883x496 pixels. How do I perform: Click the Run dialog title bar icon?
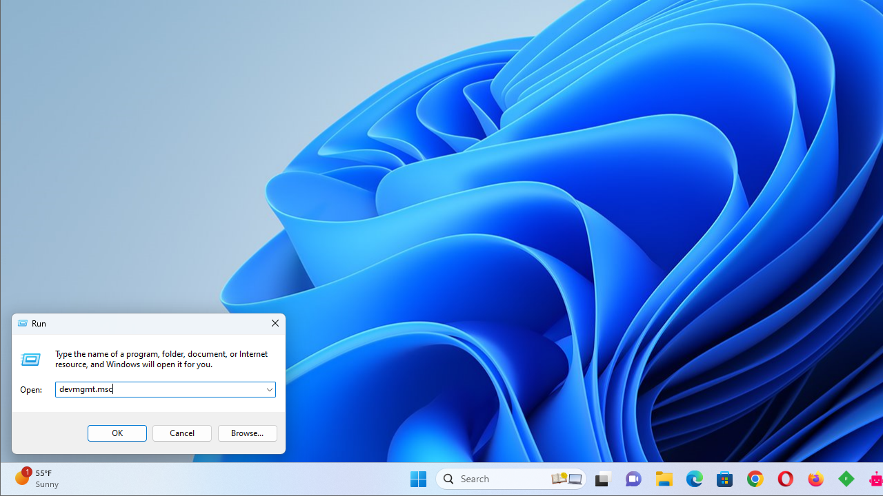coord(23,324)
